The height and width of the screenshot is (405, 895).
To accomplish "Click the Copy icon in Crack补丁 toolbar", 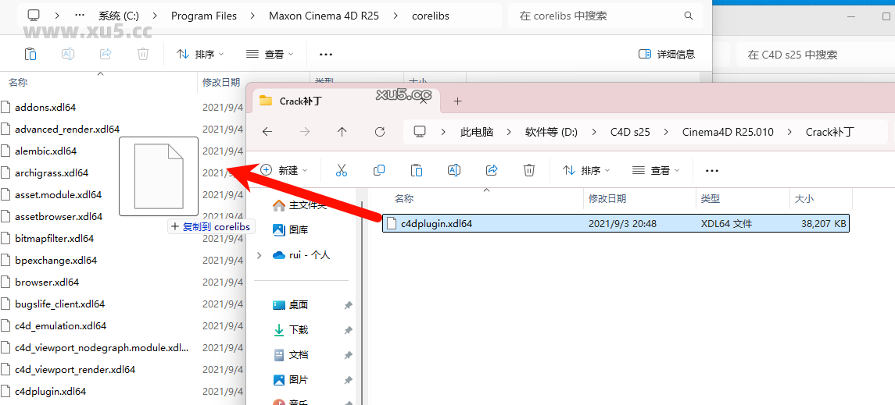I will (x=379, y=170).
